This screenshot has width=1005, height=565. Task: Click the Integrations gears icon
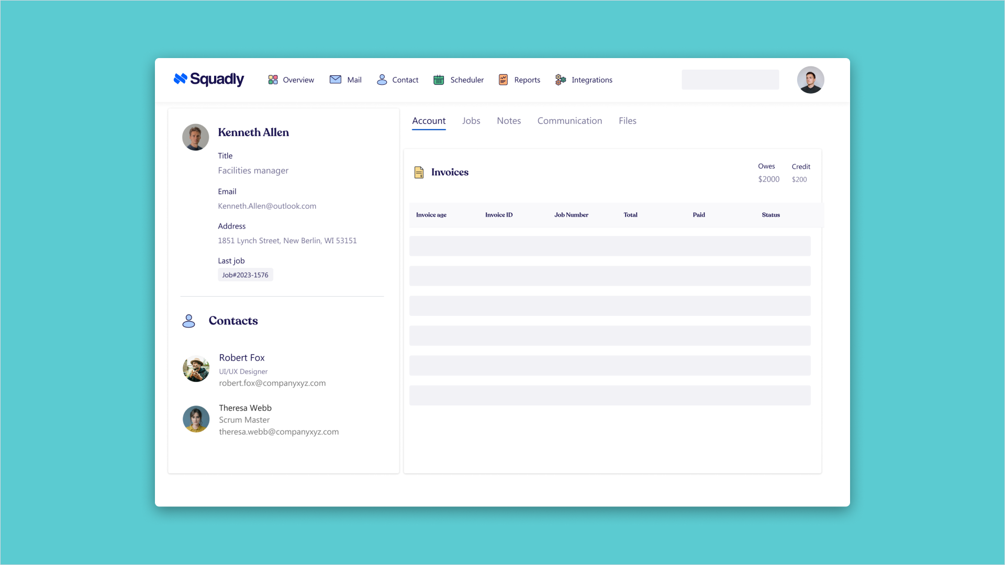(560, 80)
